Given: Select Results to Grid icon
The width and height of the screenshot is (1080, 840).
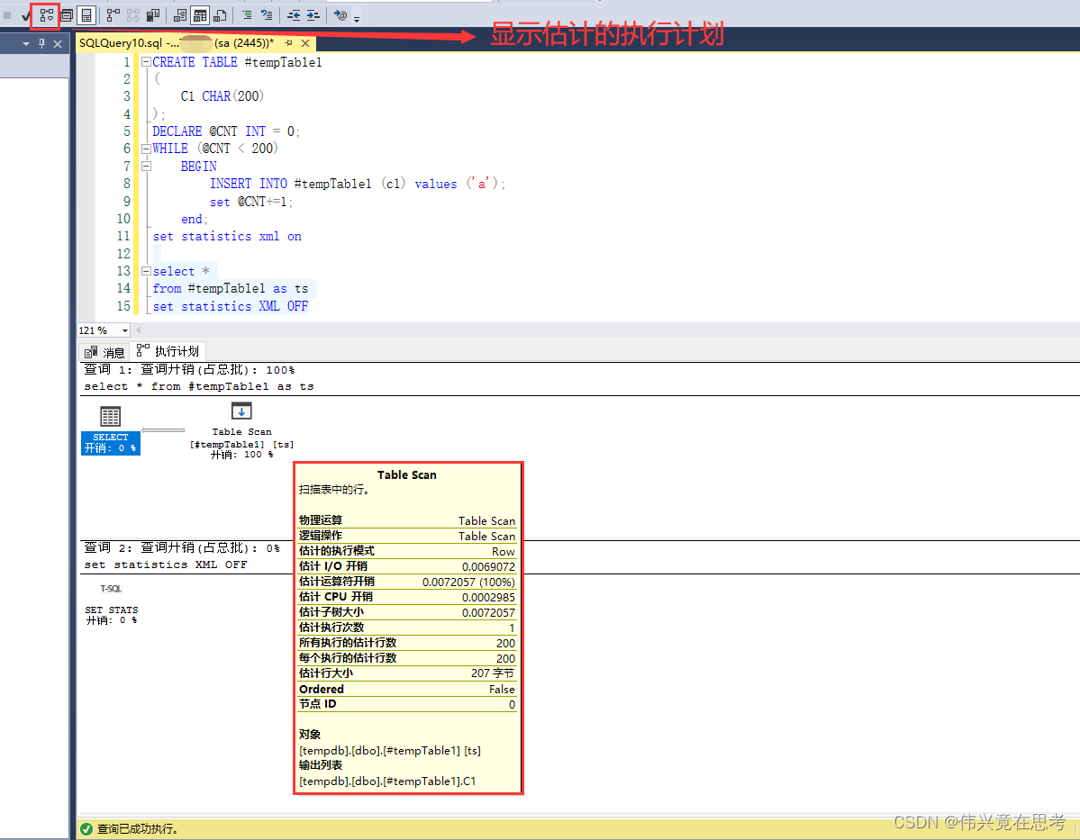Looking at the screenshot, I should point(200,15).
